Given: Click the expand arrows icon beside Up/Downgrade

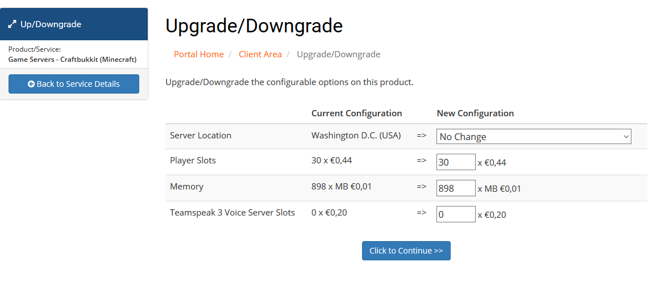Looking at the screenshot, I should [12, 24].
